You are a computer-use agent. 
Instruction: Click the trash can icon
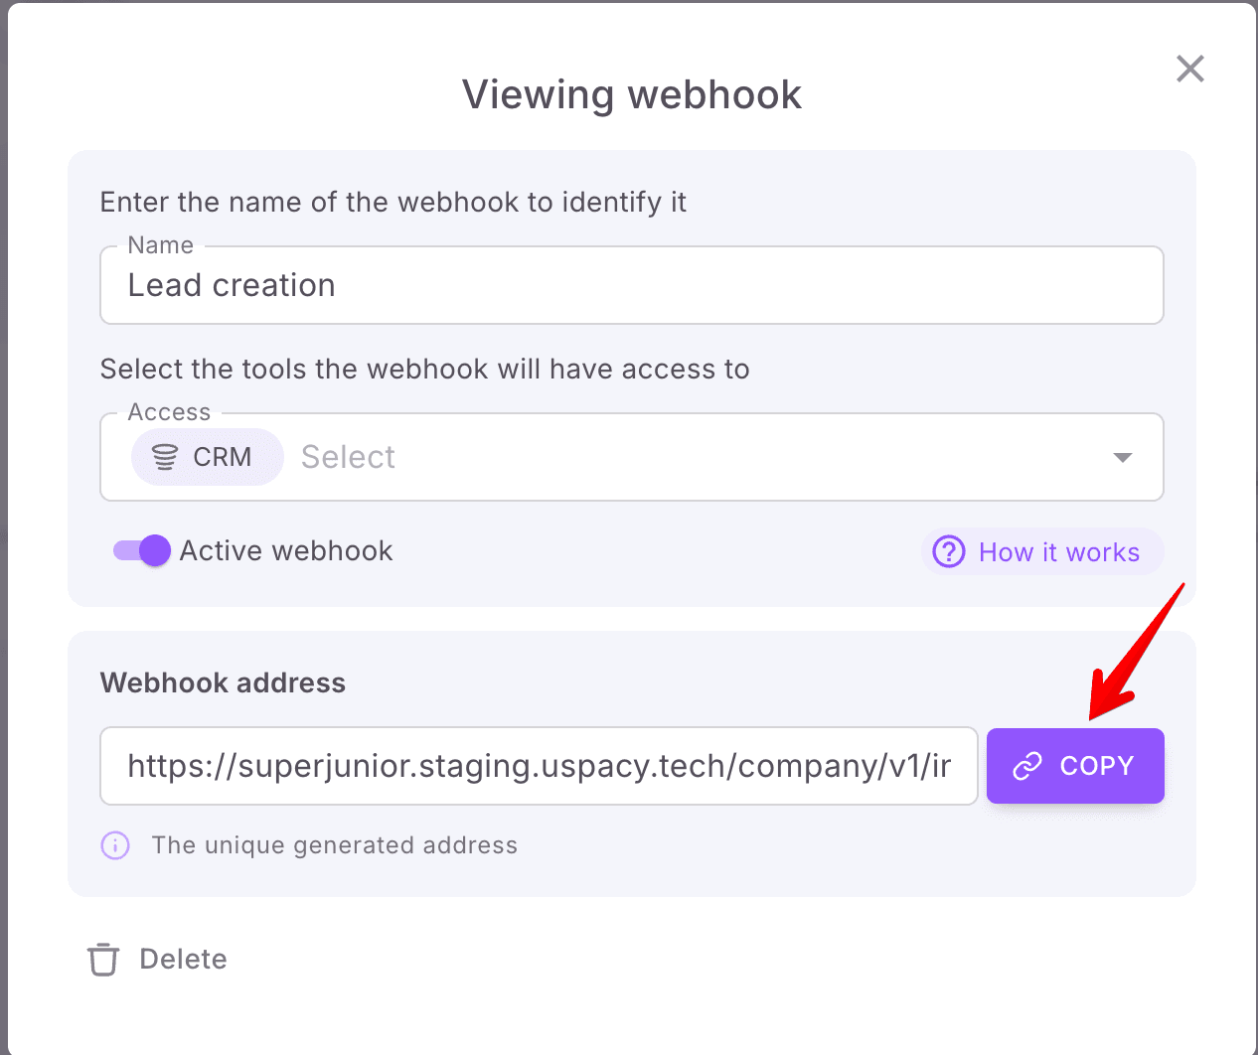(103, 960)
